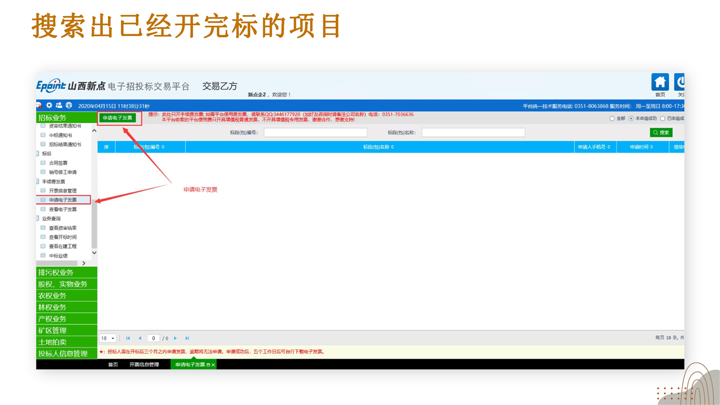Switch to the 首页 bottom tab

pos(113,364)
